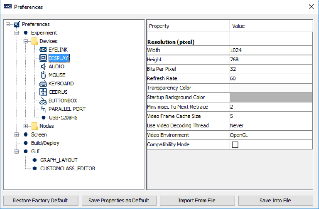
Task: Edit the Min. msec To Next Retrace value
Action: (271, 107)
